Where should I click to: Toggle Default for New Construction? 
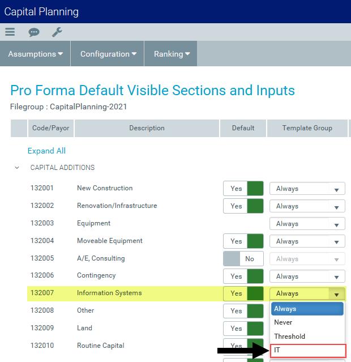pyautogui.click(x=243, y=189)
